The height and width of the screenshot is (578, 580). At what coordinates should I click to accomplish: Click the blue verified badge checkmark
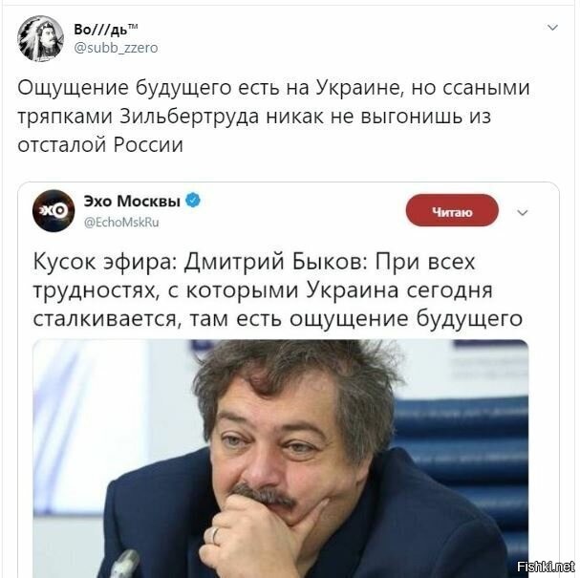click(x=193, y=201)
